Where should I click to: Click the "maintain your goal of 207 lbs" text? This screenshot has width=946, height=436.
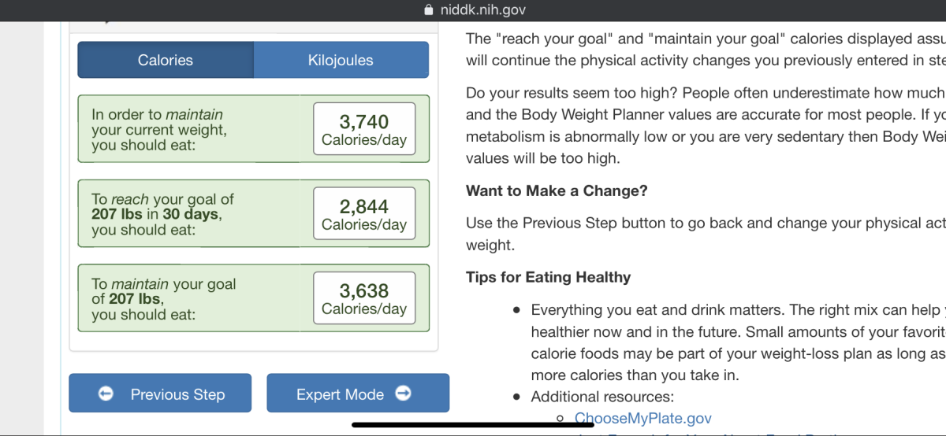coord(163,298)
